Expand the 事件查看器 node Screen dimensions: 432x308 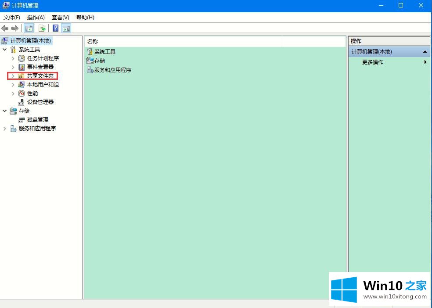13,67
